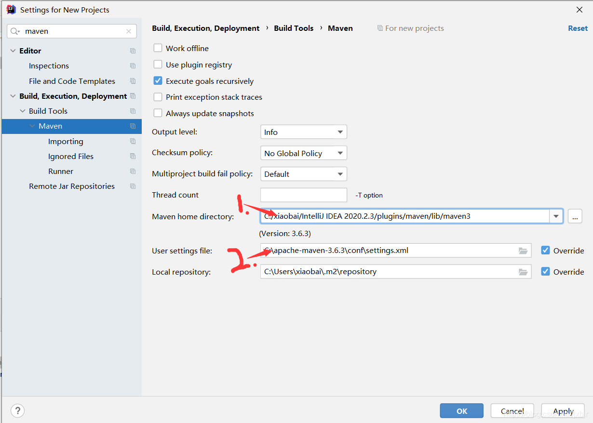Screen dimensions: 593x423
Task: Clear the maven search text with the X icon
Action: [x=129, y=31]
